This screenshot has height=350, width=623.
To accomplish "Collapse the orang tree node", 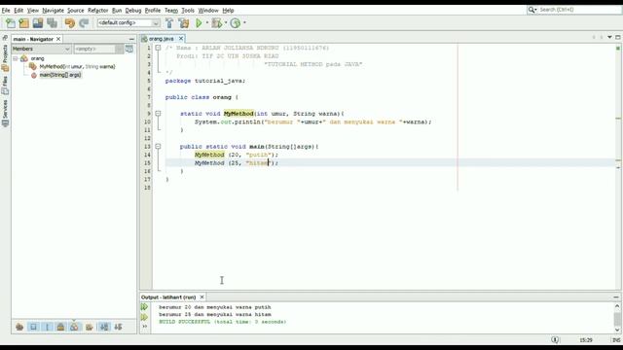I will 16,58.
